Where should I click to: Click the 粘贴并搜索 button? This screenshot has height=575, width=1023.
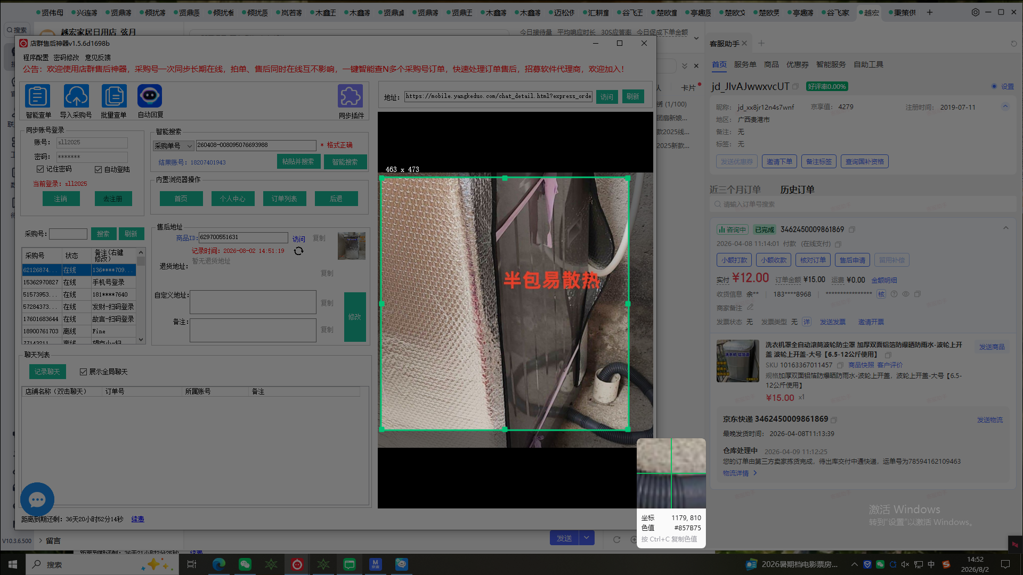[298, 161]
